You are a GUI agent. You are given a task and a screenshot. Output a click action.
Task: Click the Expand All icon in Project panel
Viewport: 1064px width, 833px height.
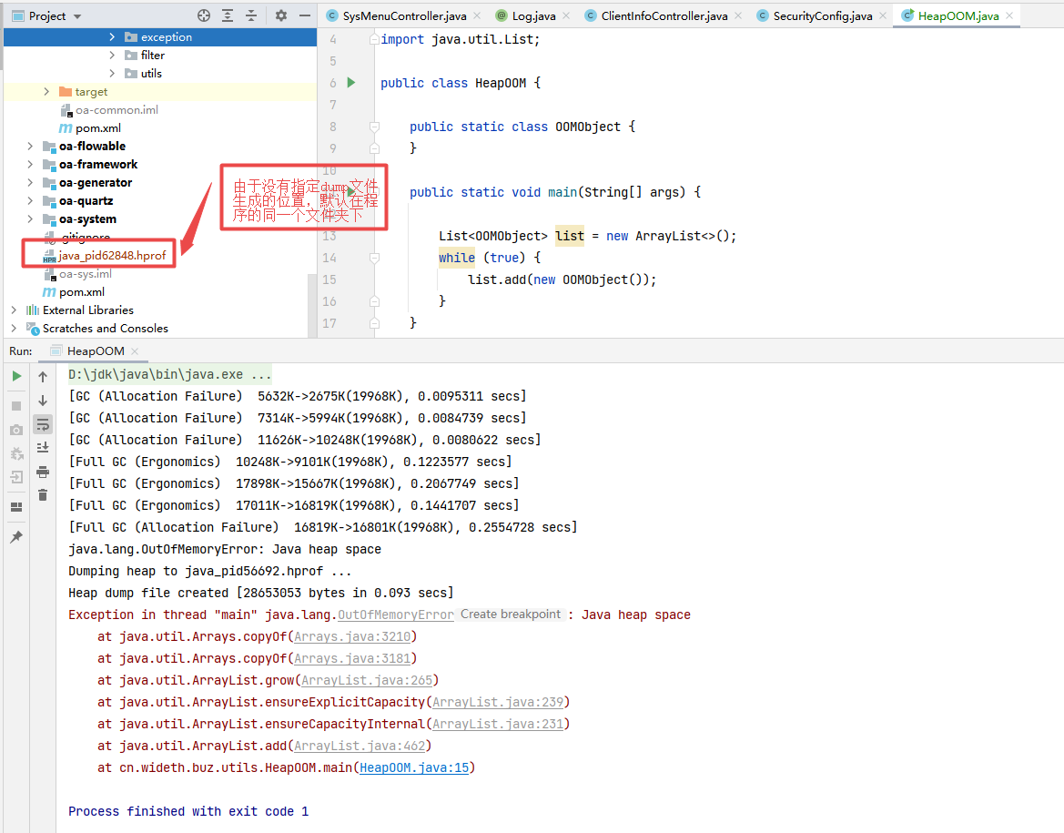228,15
